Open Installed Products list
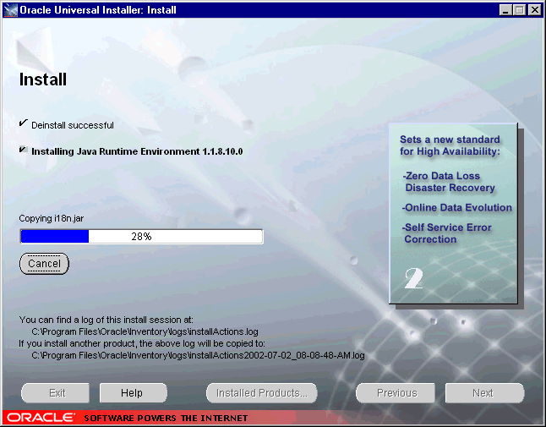 click(262, 393)
